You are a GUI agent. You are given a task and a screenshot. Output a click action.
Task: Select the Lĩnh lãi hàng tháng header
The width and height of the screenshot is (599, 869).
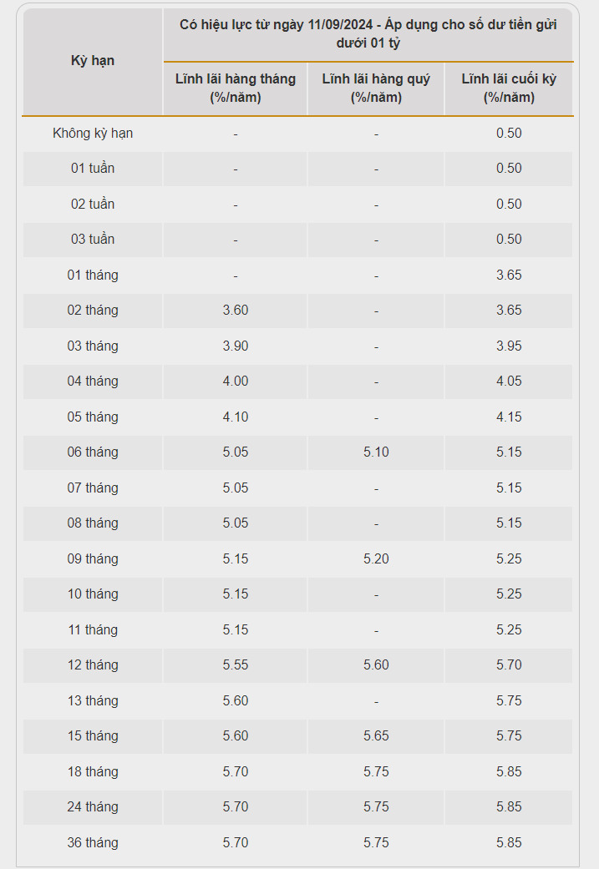[235, 88]
